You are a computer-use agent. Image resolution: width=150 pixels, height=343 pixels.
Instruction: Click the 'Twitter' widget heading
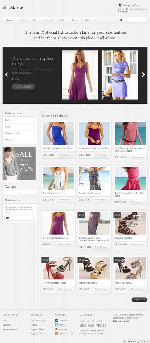(x=10, y=187)
